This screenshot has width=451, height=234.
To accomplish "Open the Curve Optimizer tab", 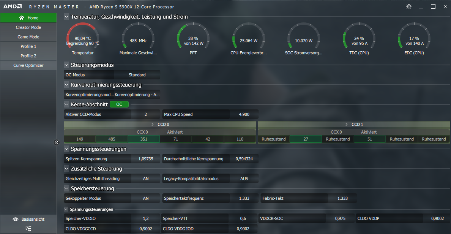I will pyautogui.click(x=28, y=65).
